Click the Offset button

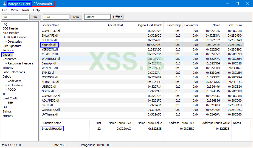pos(117,17)
